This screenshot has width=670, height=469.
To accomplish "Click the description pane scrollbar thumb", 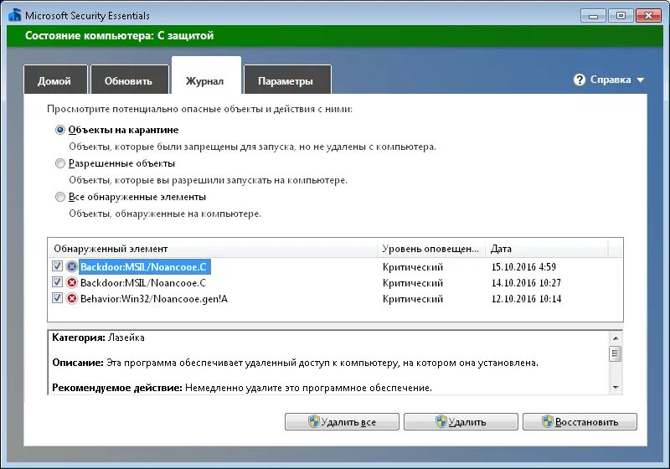I will point(616,353).
